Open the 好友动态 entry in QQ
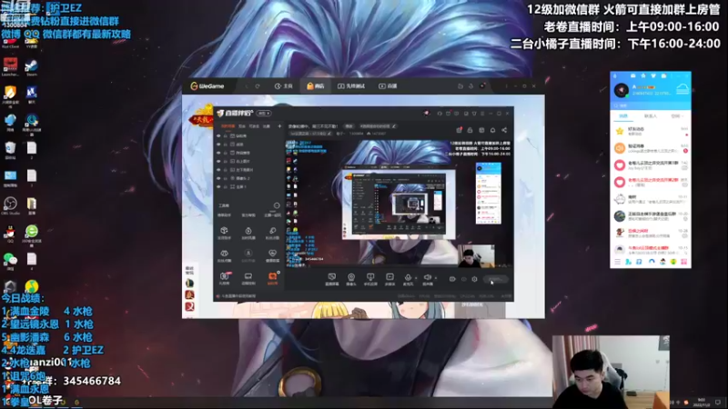This screenshot has height=409, width=728. [x=651, y=131]
